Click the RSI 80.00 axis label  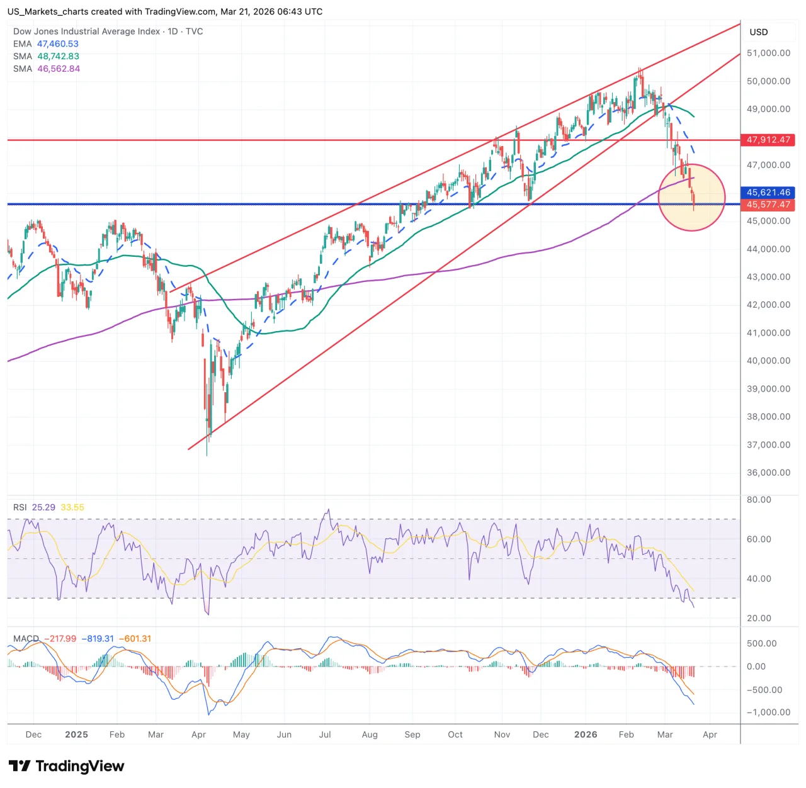click(759, 500)
